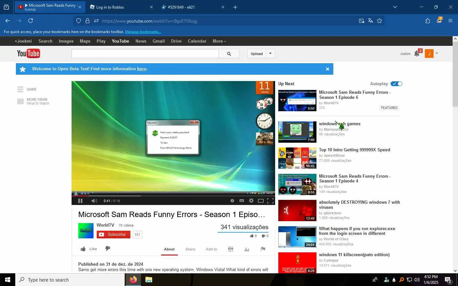Toggle subtitles icon in the video player
The width and height of the screenshot is (458, 286).
point(242,201)
